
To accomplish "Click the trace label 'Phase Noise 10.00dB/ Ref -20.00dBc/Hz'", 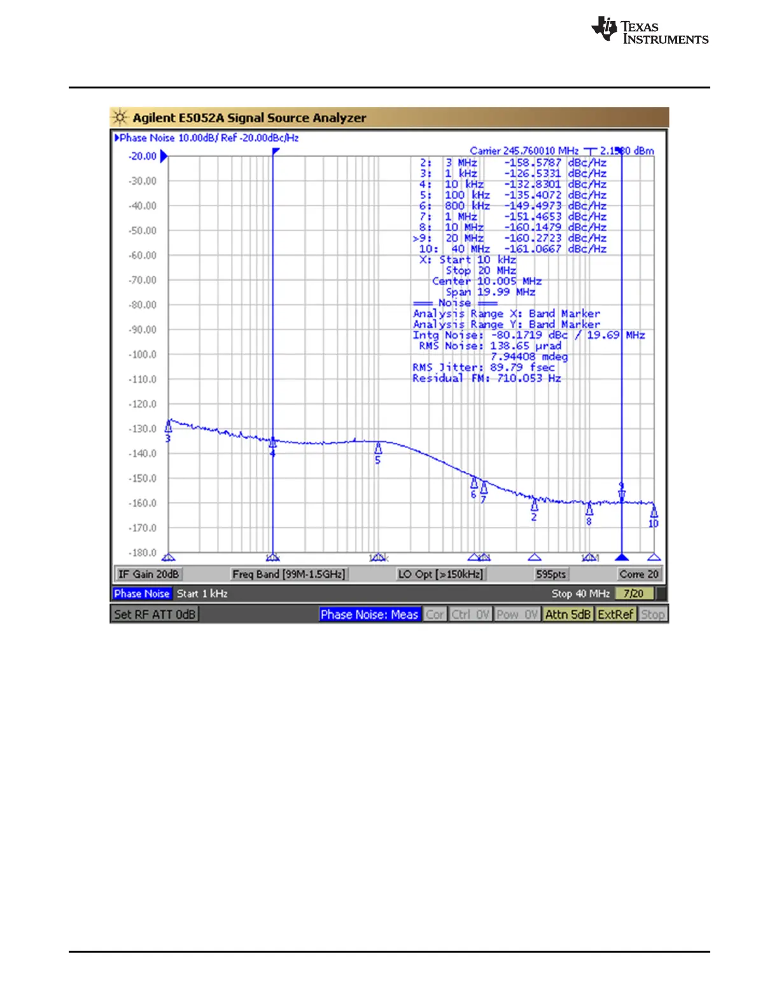I will click(x=207, y=137).
